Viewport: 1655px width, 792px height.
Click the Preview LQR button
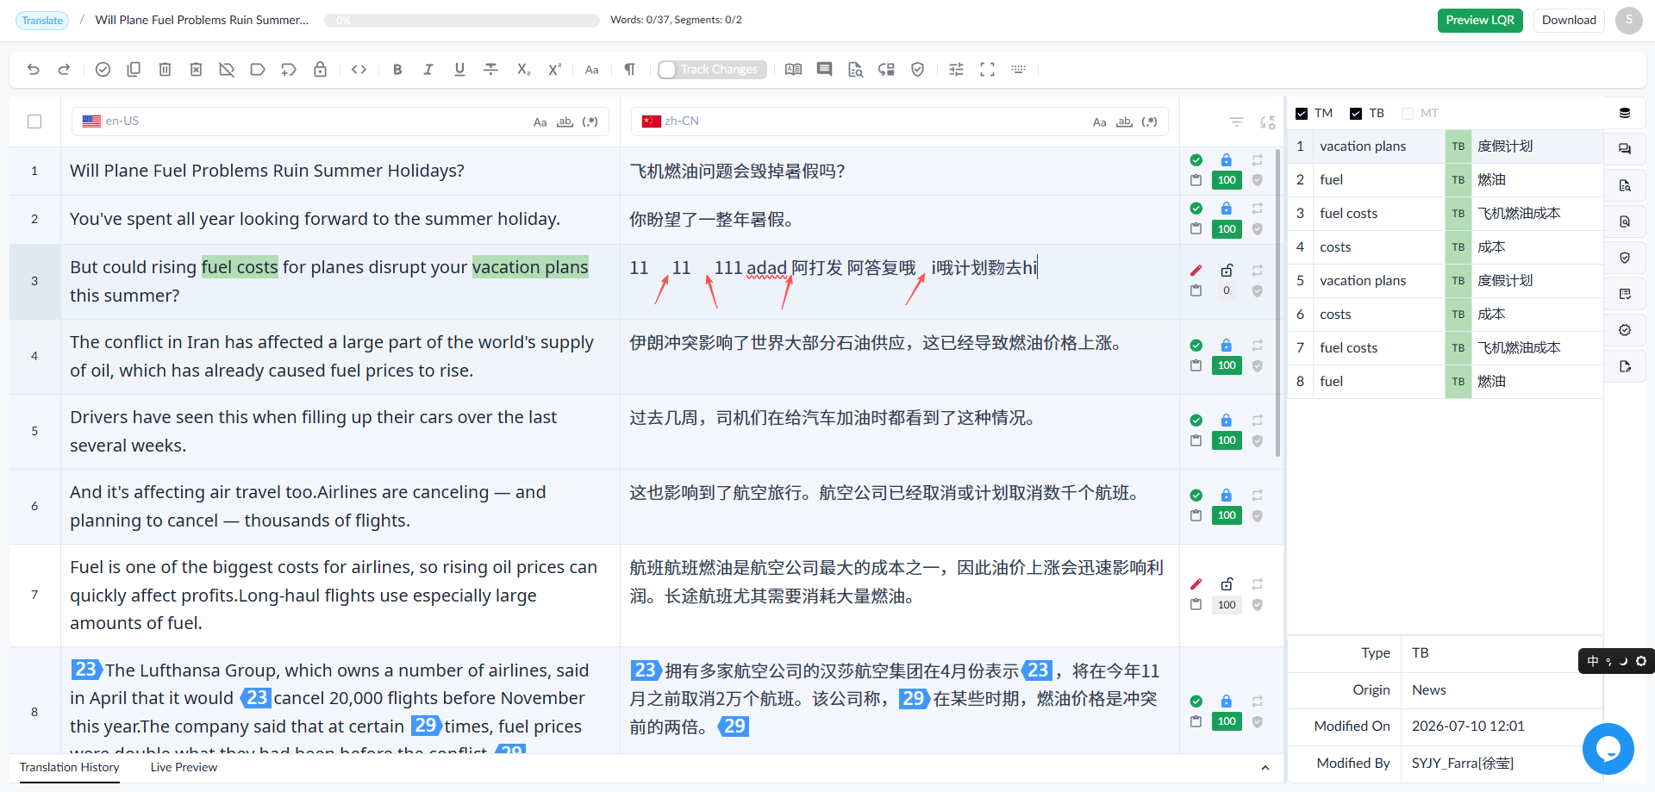(x=1480, y=20)
